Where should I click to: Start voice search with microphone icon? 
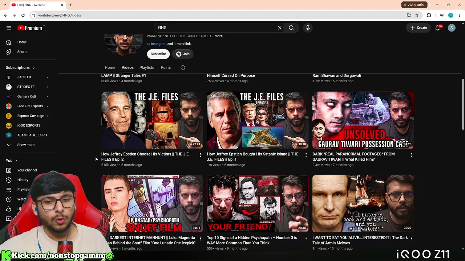click(x=308, y=28)
